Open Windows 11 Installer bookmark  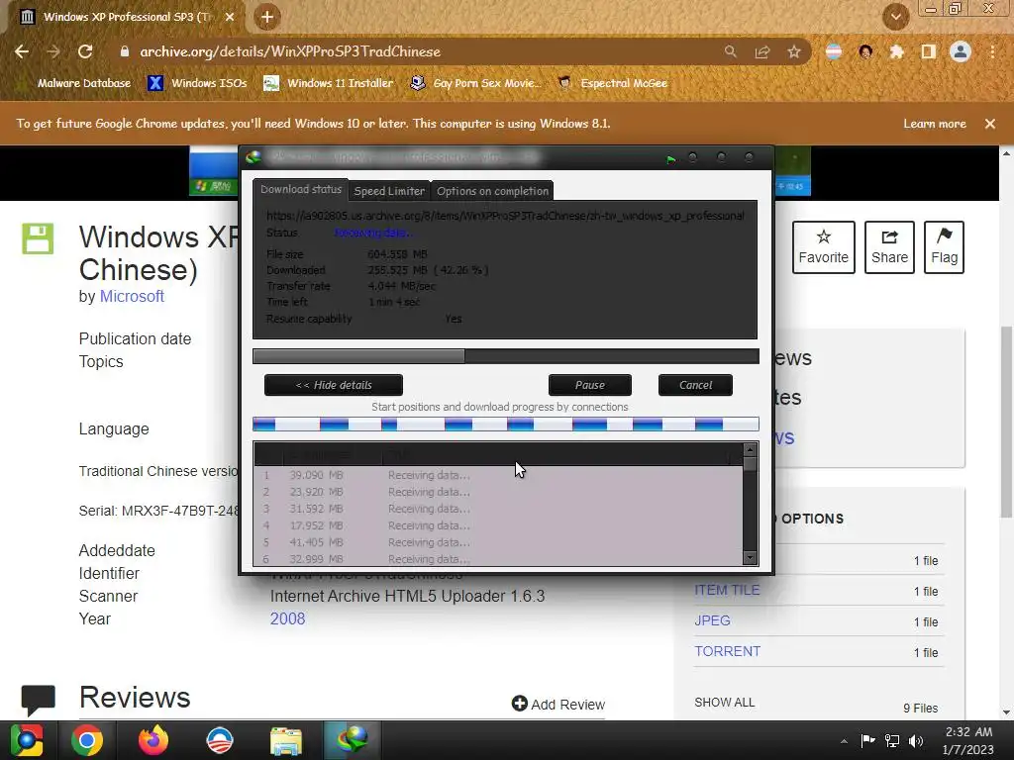(329, 83)
